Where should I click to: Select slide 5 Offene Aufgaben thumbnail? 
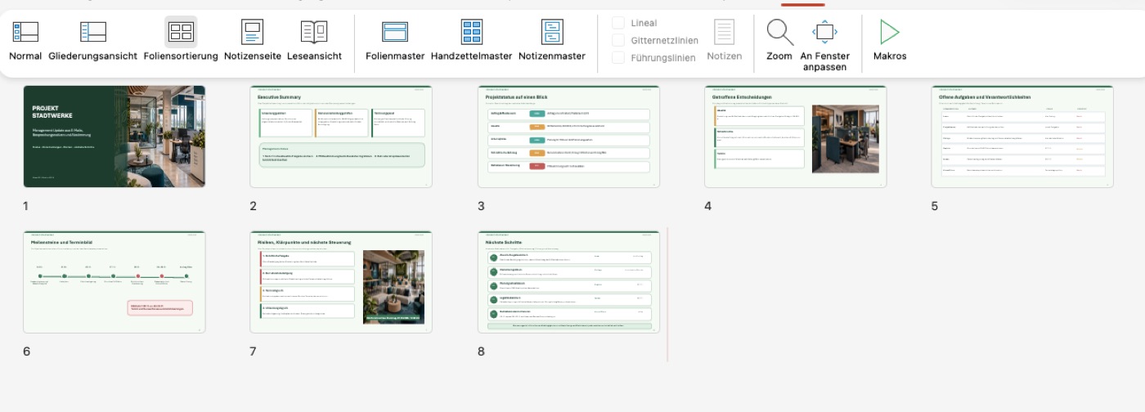pos(1022,137)
